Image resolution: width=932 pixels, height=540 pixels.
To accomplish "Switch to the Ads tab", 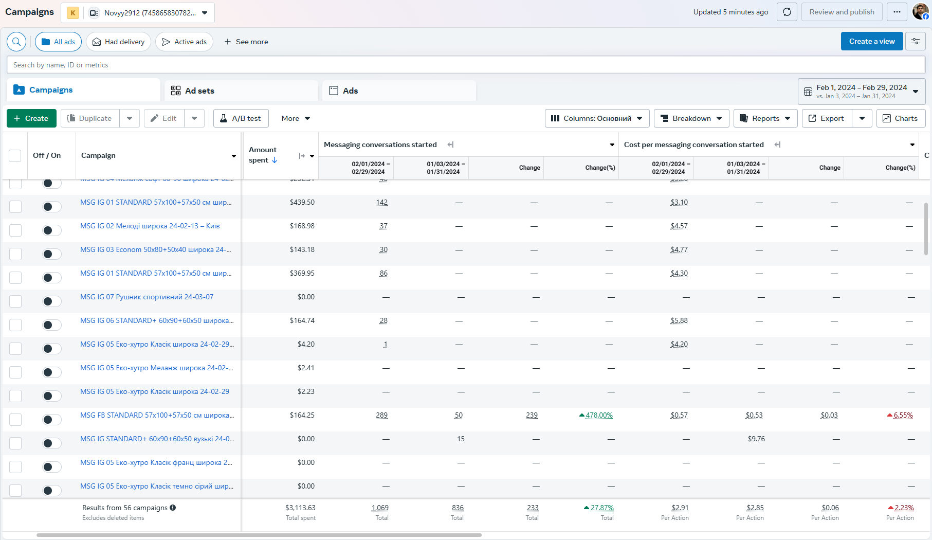I will 399,91.
